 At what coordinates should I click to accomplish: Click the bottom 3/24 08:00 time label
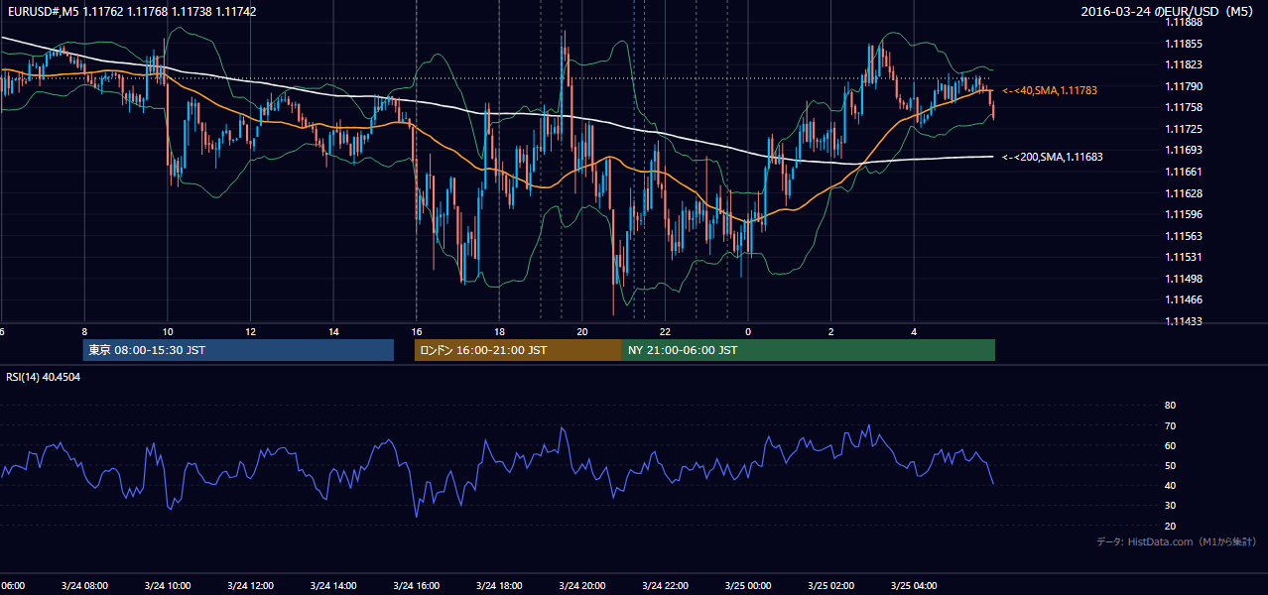[x=84, y=586]
